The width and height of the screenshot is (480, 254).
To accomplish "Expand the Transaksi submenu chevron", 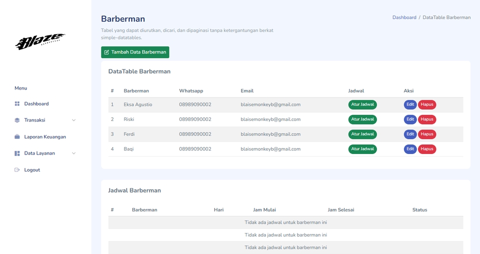I will coord(74,120).
